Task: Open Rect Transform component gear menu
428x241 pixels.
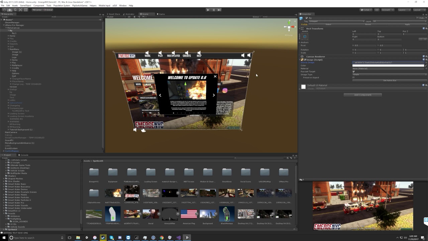Action: [x=426, y=28]
